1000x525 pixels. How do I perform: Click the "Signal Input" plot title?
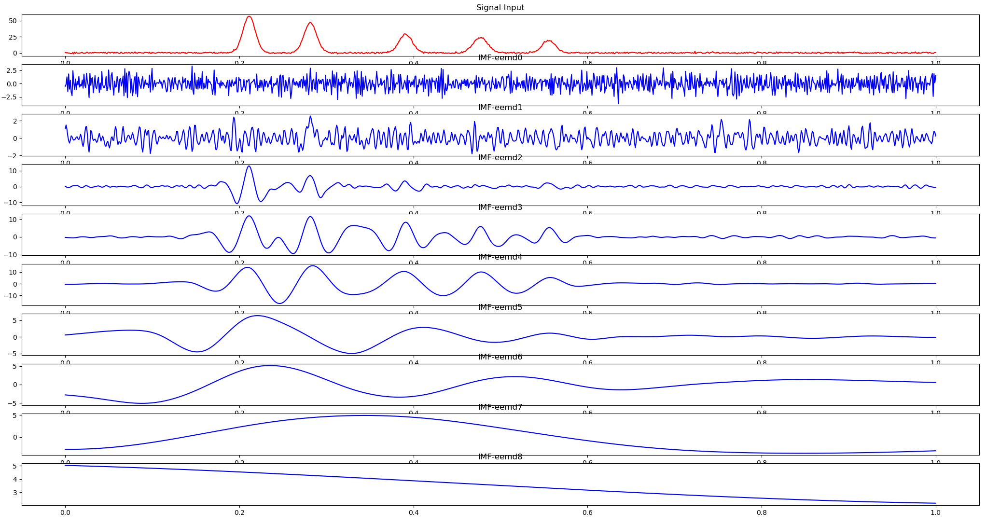[500, 8]
